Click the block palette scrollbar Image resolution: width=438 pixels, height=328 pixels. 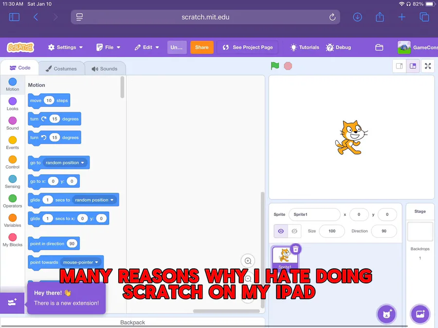tap(122, 87)
